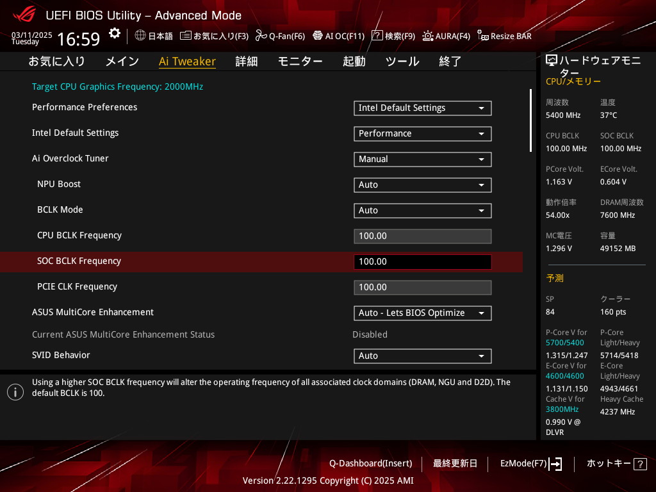Click the ROG logo icon
This screenshot has width=656, height=492.
(x=24, y=15)
